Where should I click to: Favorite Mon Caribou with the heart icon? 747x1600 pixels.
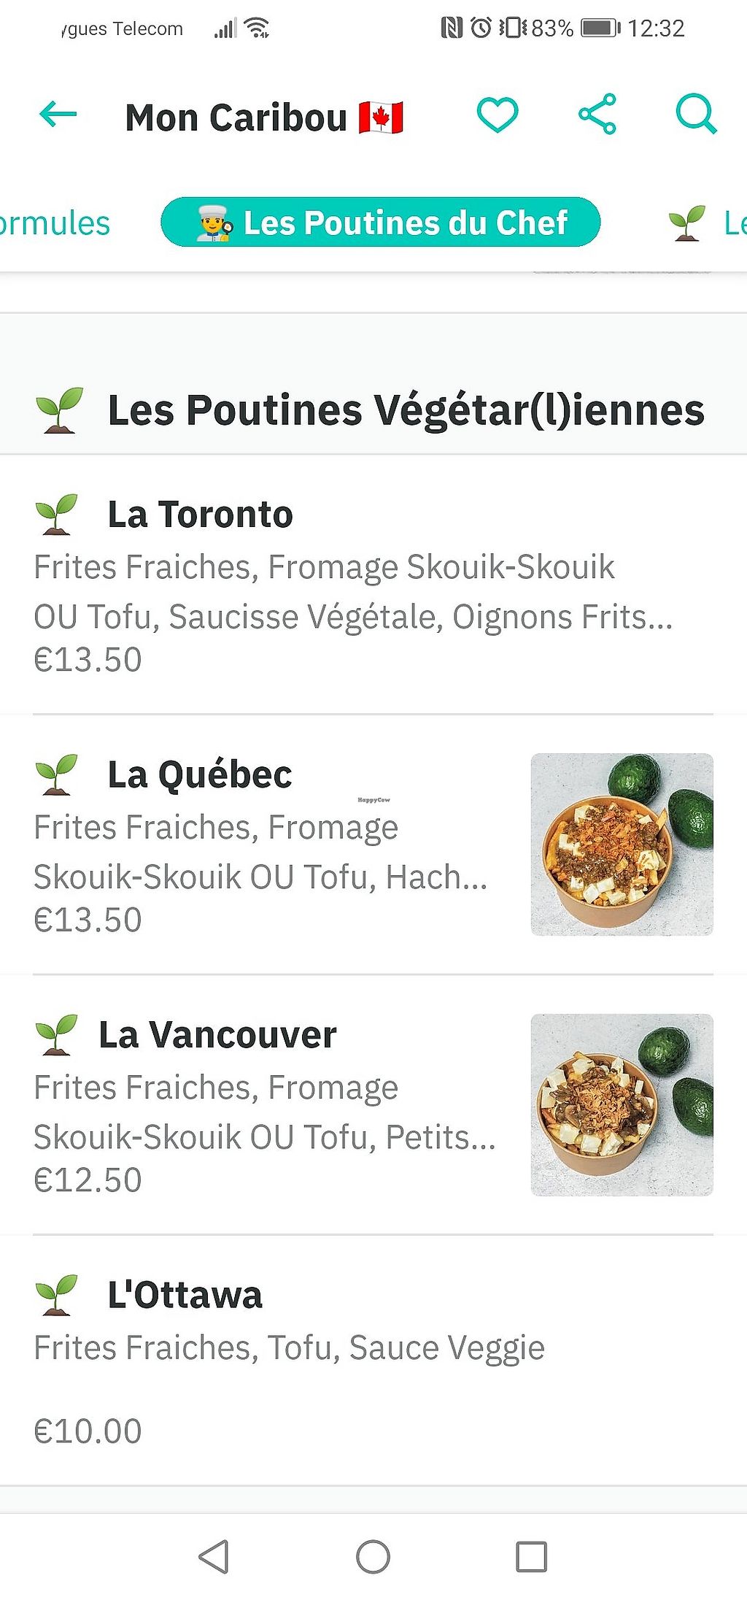tap(498, 115)
